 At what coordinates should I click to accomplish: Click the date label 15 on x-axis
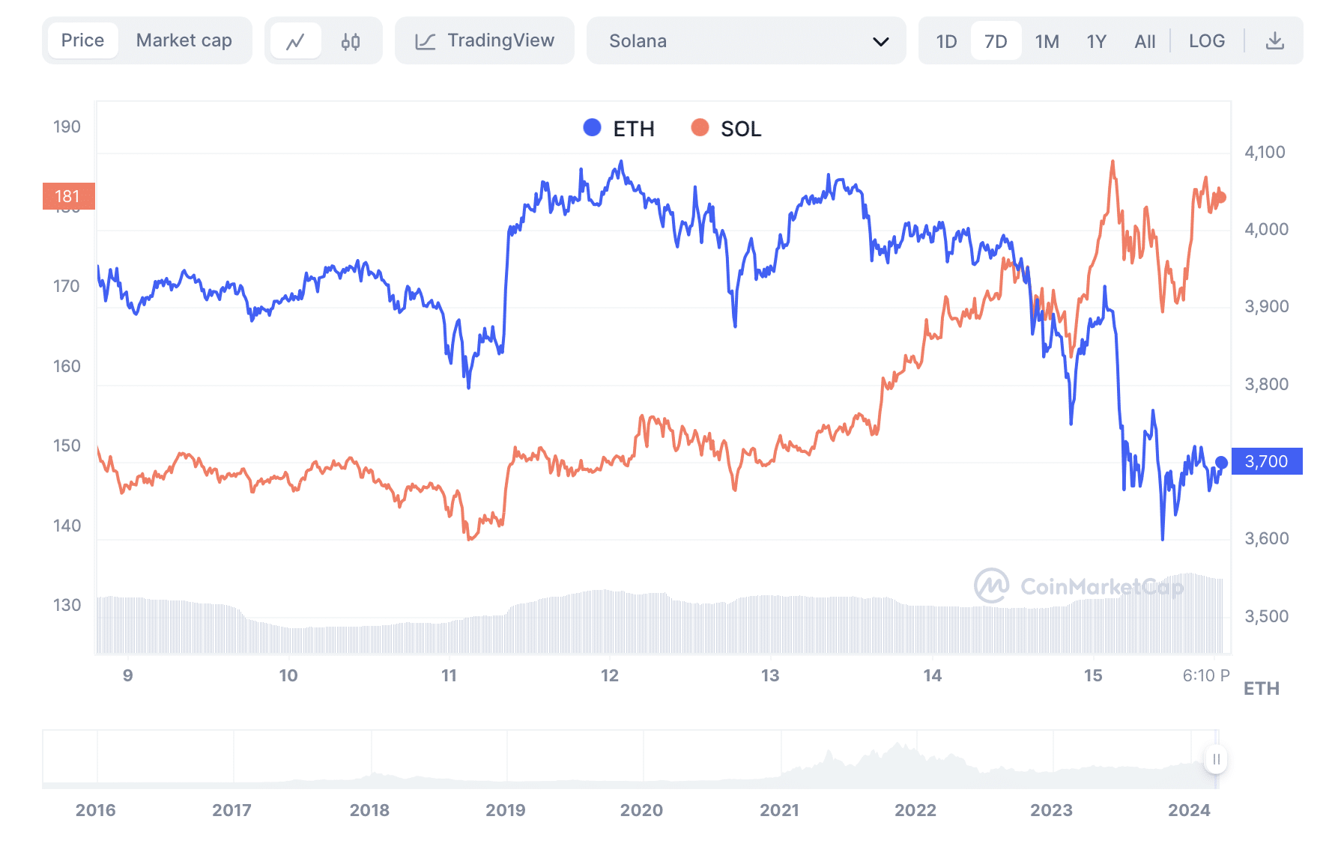[x=1093, y=675]
